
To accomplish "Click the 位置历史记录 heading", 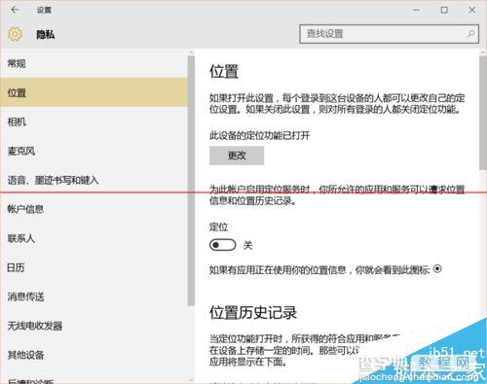I will point(253,313).
